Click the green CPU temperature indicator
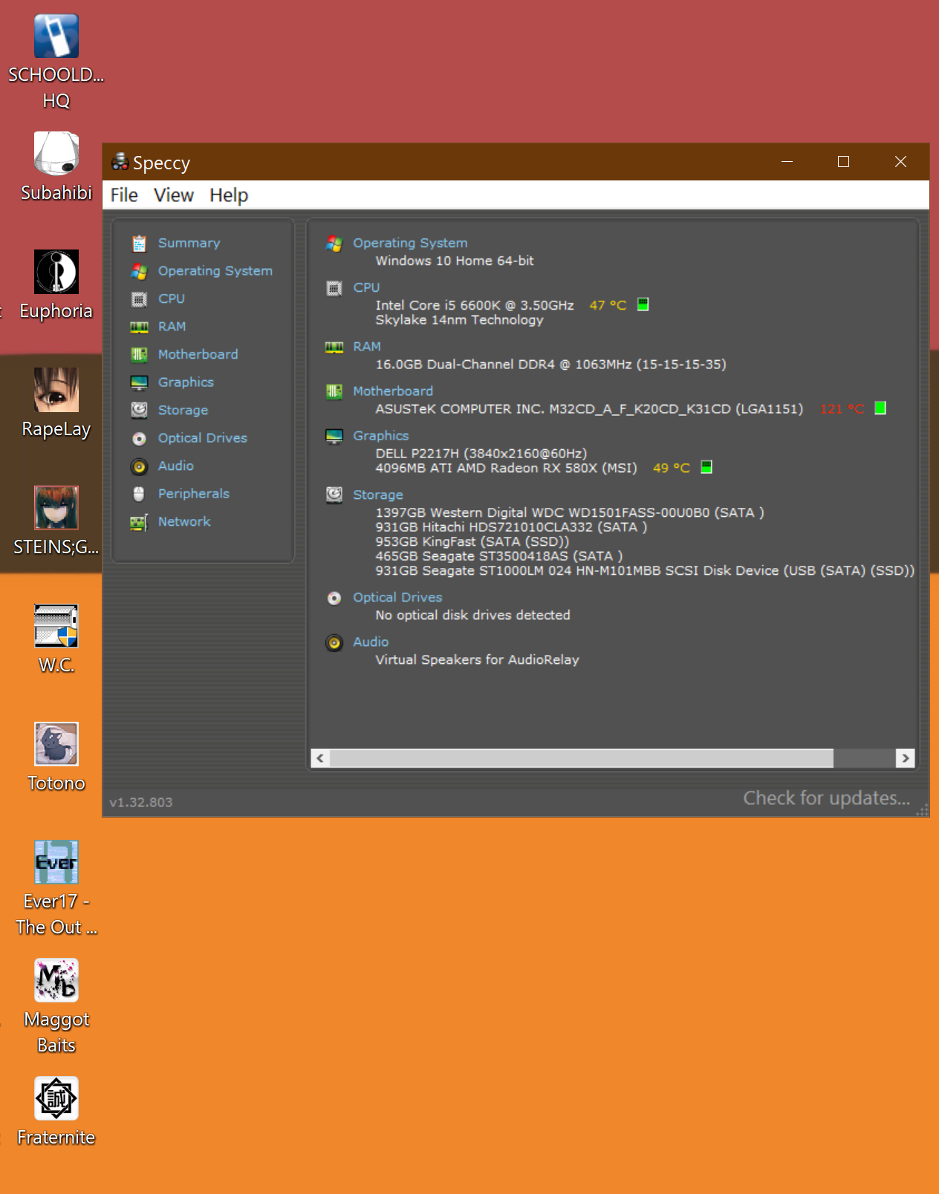This screenshot has height=1194, width=939. coord(643,304)
